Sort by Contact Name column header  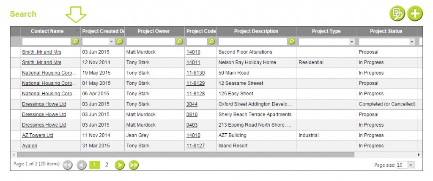pyautogui.click(x=47, y=31)
